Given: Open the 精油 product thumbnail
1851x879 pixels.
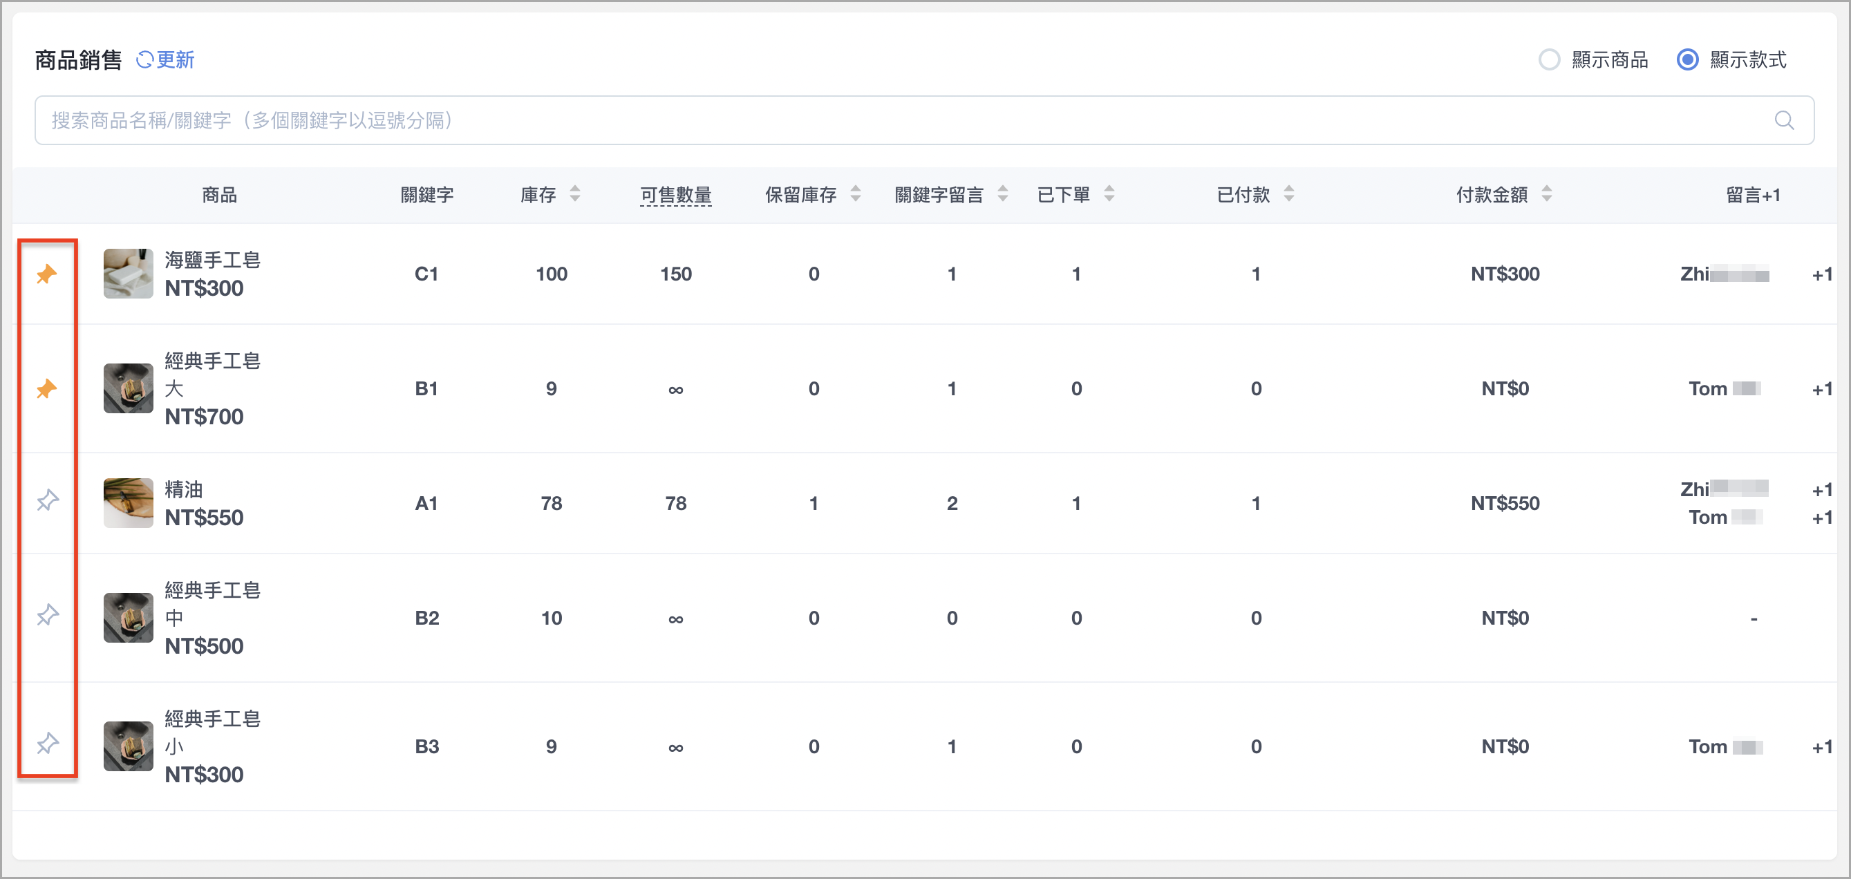Looking at the screenshot, I should [128, 502].
